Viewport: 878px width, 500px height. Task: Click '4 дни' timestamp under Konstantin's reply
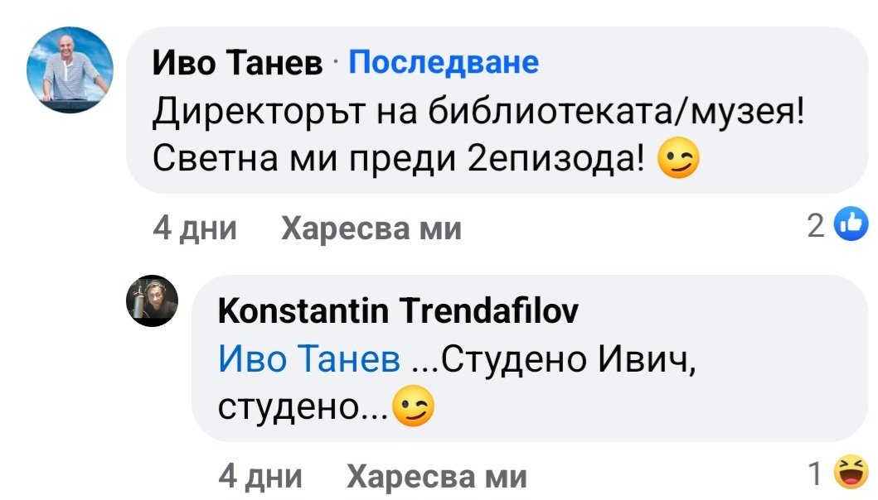point(260,477)
